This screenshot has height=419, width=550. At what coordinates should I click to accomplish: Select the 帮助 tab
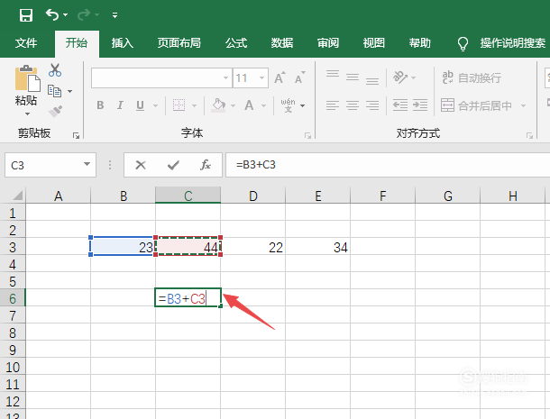(x=420, y=43)
